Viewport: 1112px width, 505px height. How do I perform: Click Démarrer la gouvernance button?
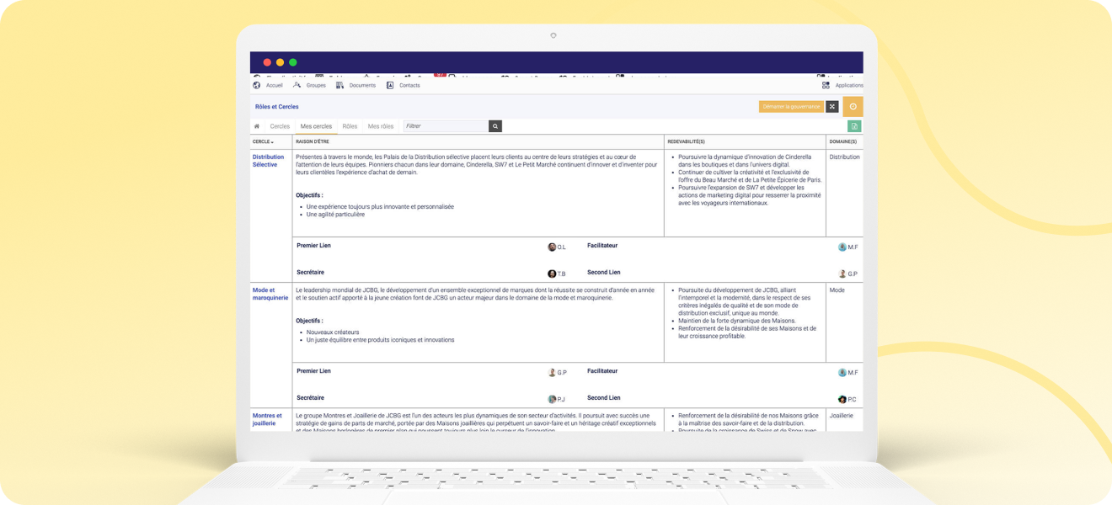[791, 107]
